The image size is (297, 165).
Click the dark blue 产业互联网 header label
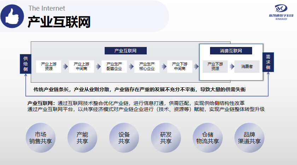tap(126, 51)
